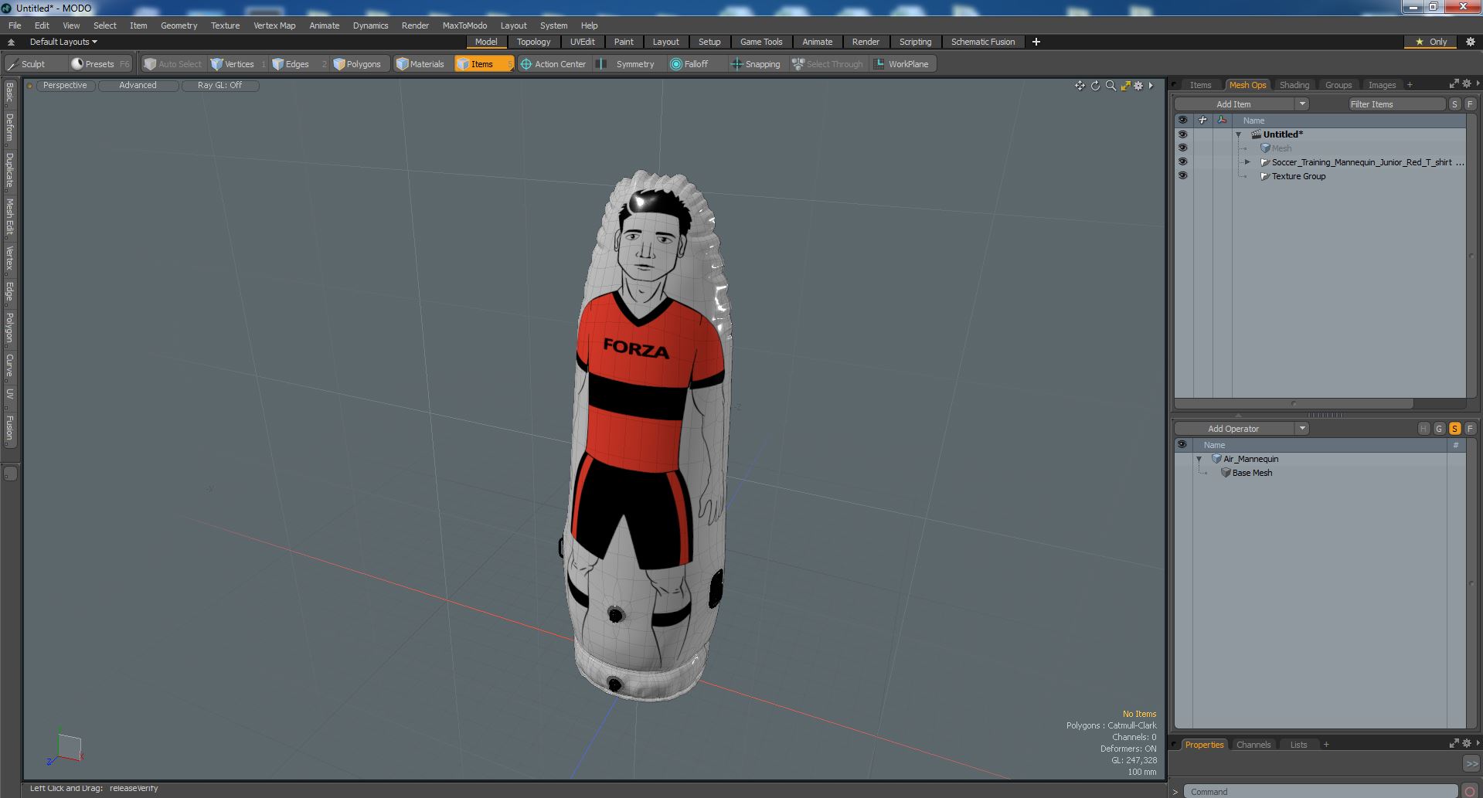Open Advanced shading style dropdown
Screen dimensions: 1483x798
138,86
